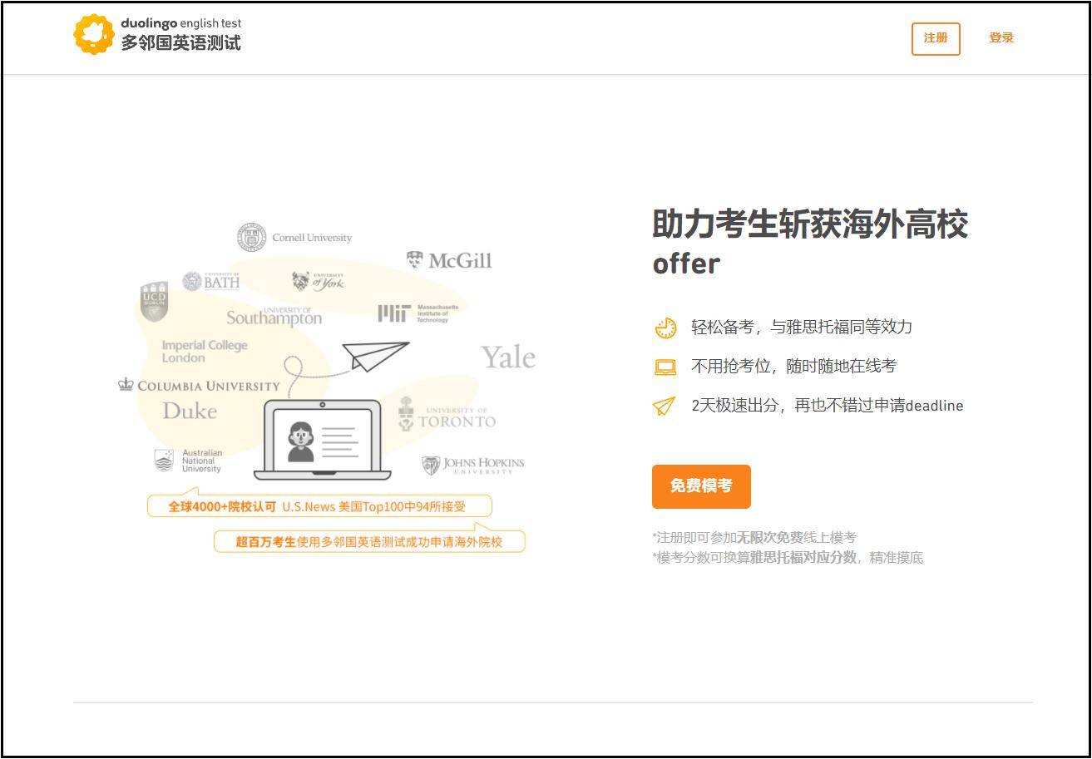Click the UCD Dublin crest logo

(155, 301)
